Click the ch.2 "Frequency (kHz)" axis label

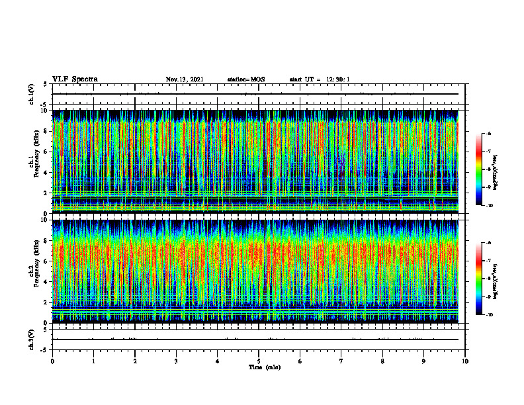36,263
